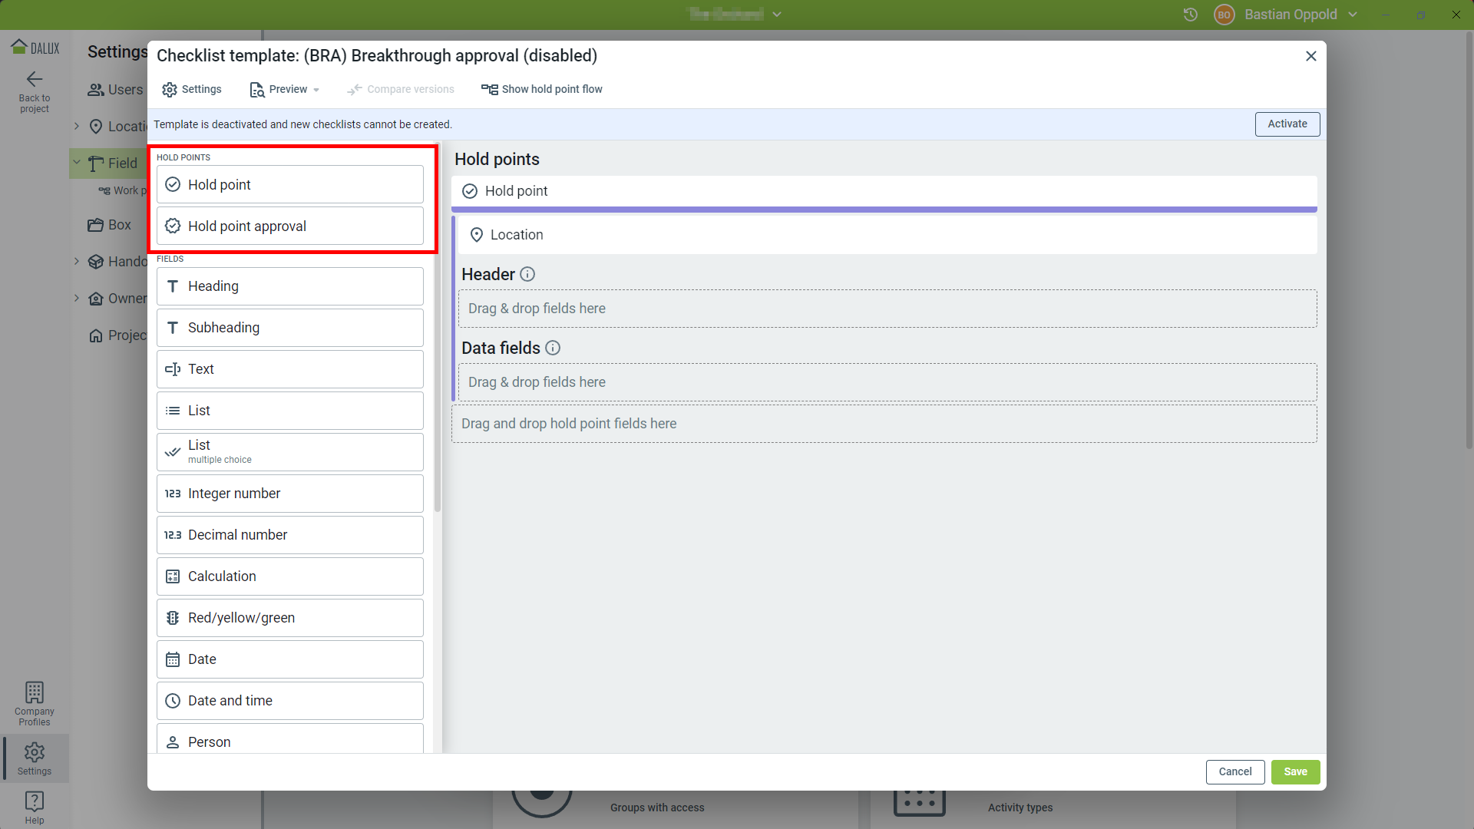
Task: Click the Data fields info icon
Action: pos(553,348)
